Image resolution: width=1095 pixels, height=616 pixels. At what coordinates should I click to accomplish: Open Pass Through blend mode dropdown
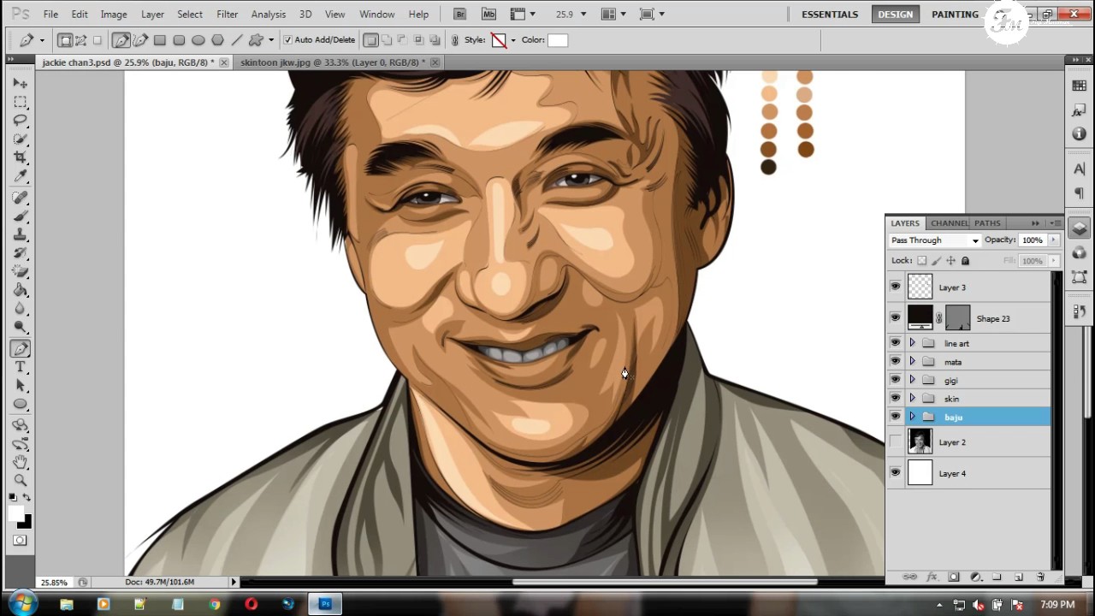(935, 240)
